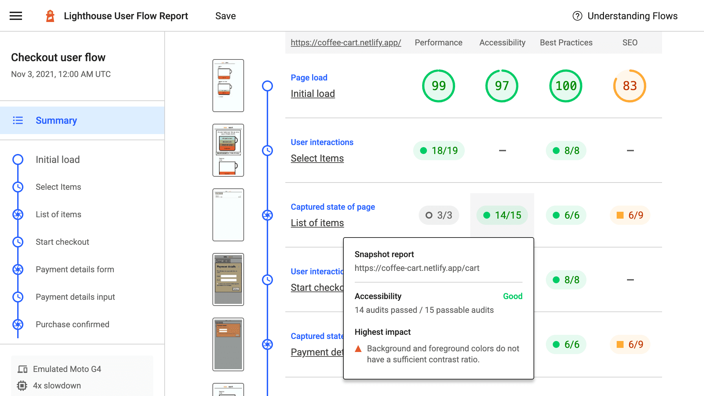
Task: Click the Accessibility tab header
Action: click(x=502, y=43)
